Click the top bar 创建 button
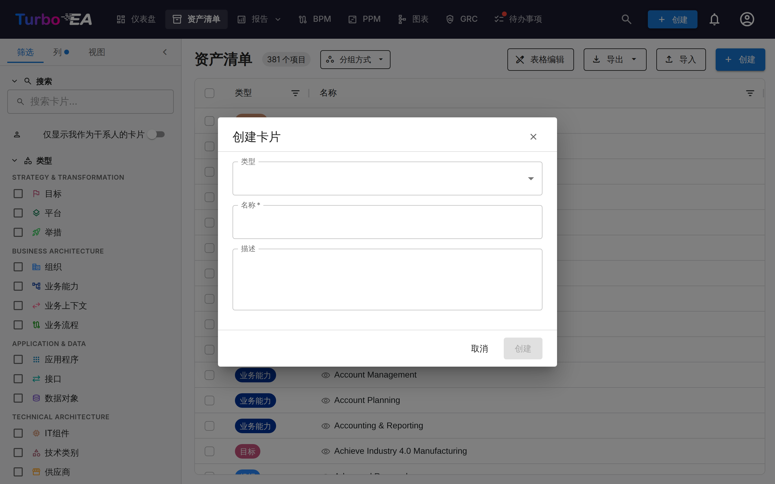 [x=672, y=19]
